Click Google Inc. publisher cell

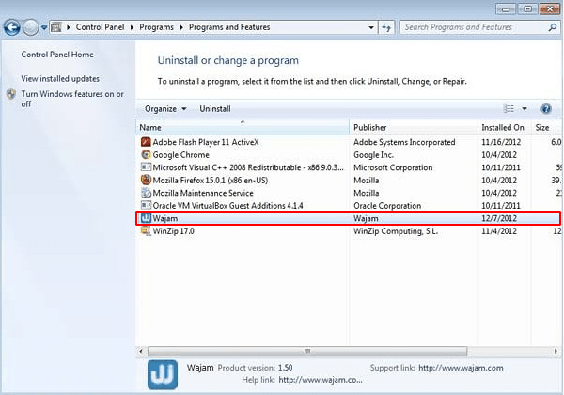tap(373, 154)
